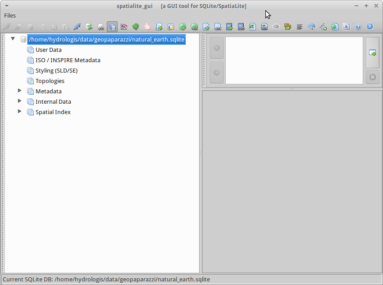The height and width of the screenshot is (285, 383).
Task: Click the greyed-out database with arrow icon
Action: [x=30, y=27]
